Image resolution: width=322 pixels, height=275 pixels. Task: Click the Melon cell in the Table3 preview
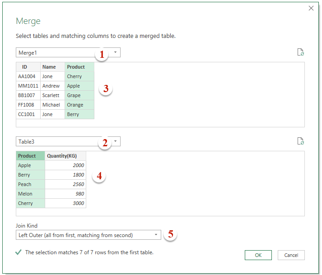pyautogui.click(x=25, y=194)
